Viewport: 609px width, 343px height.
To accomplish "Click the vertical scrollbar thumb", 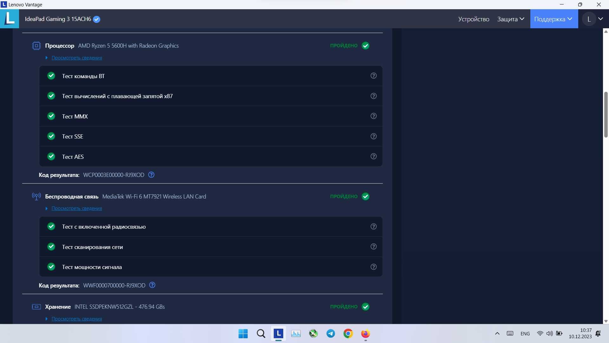I will [606, 115].
